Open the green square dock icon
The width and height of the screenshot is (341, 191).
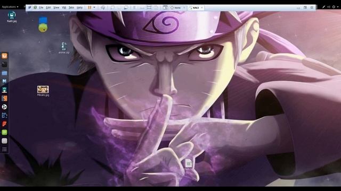click(4, 132)
